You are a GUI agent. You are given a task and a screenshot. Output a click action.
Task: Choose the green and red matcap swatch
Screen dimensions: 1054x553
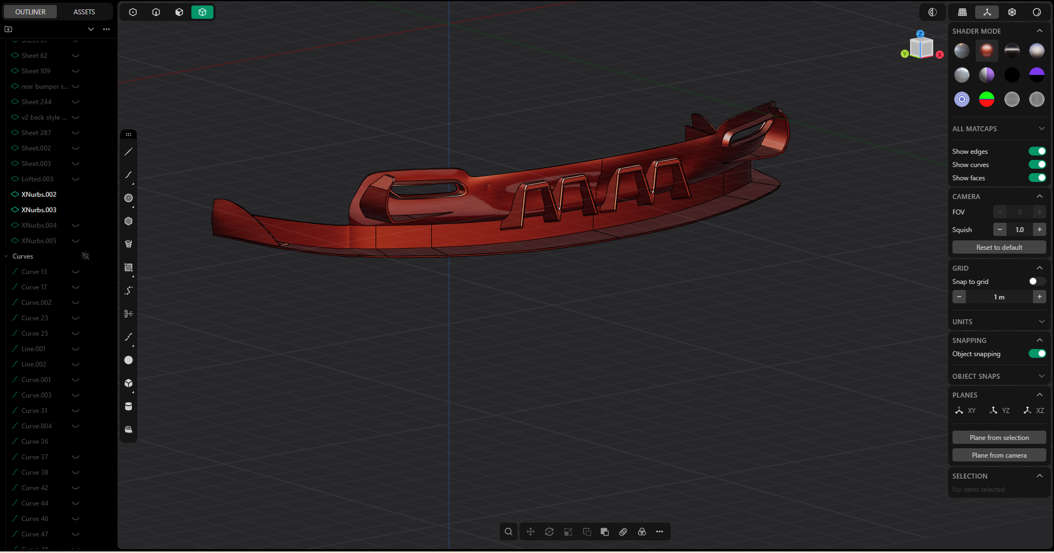tap(986, 99)
